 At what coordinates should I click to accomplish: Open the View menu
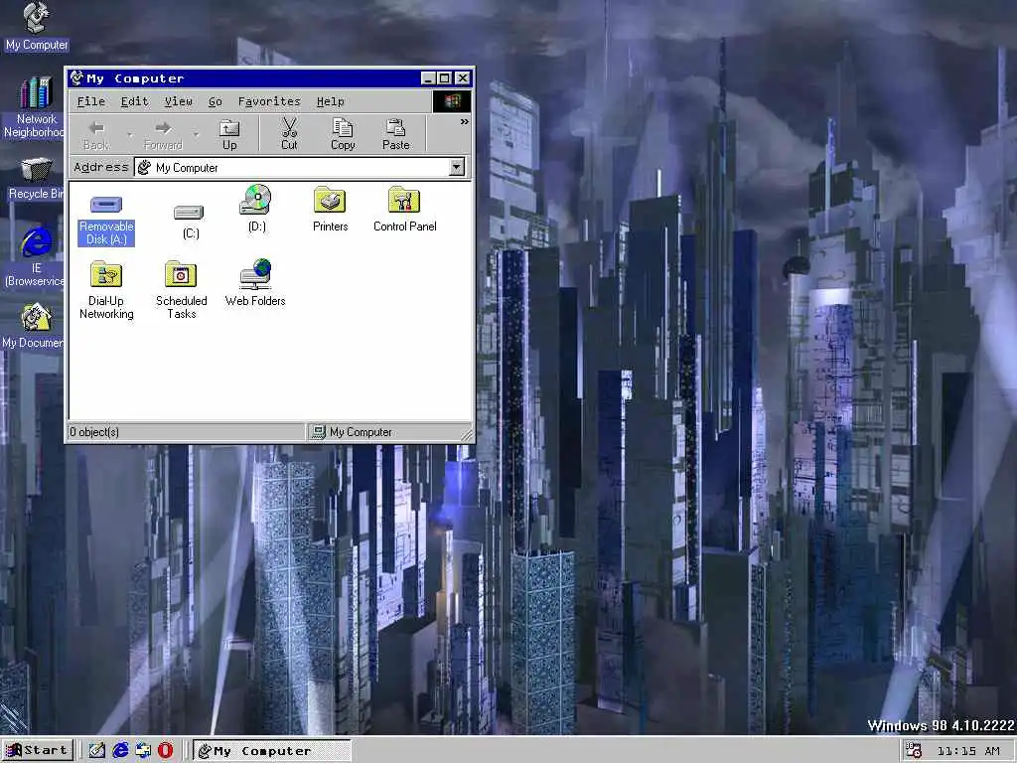coord(178,101)
